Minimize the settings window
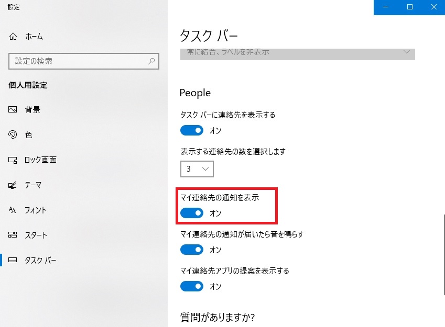Viewport: 445px width, 327px height. pos(386,7)
